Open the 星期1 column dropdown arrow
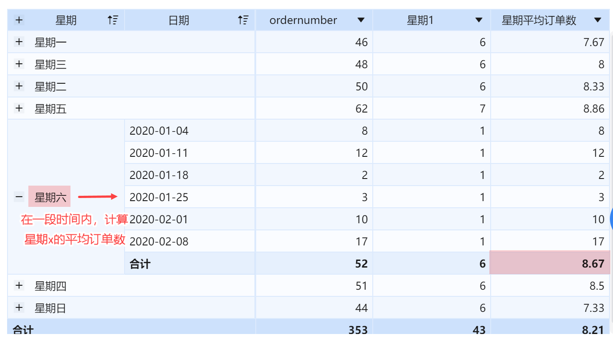 tap(479, 20)
